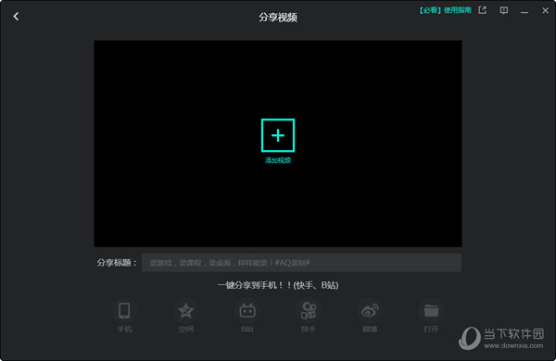Focus the 分享标题 title input field
This screenshot has height=361, width=556.
pyautogui.click(x=301, y=263)
